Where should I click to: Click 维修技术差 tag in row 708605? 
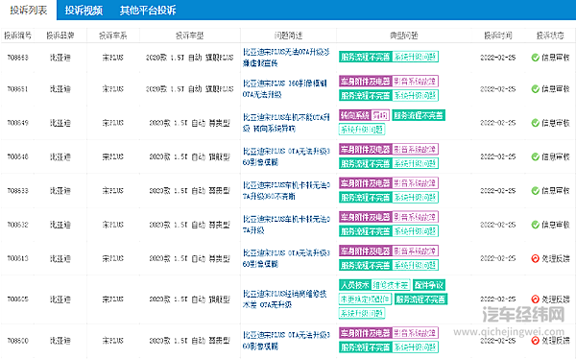pos(391,285)
